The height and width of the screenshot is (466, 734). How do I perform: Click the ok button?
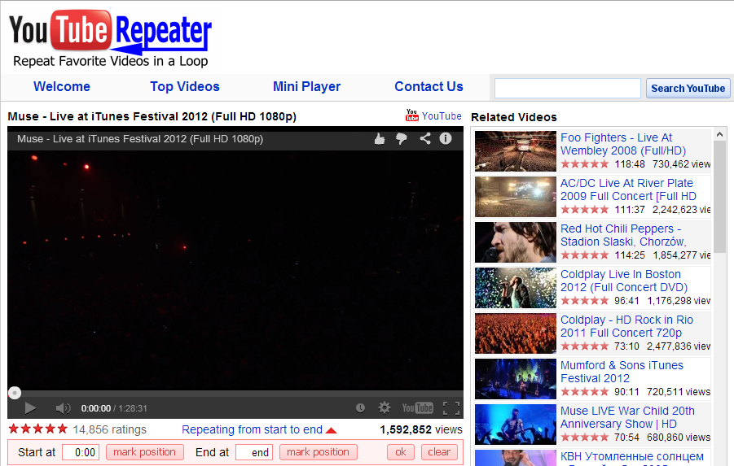tap(401, 452)
